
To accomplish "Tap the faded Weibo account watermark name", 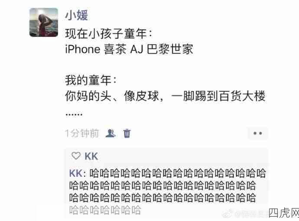I will click(x=251, y=214).
